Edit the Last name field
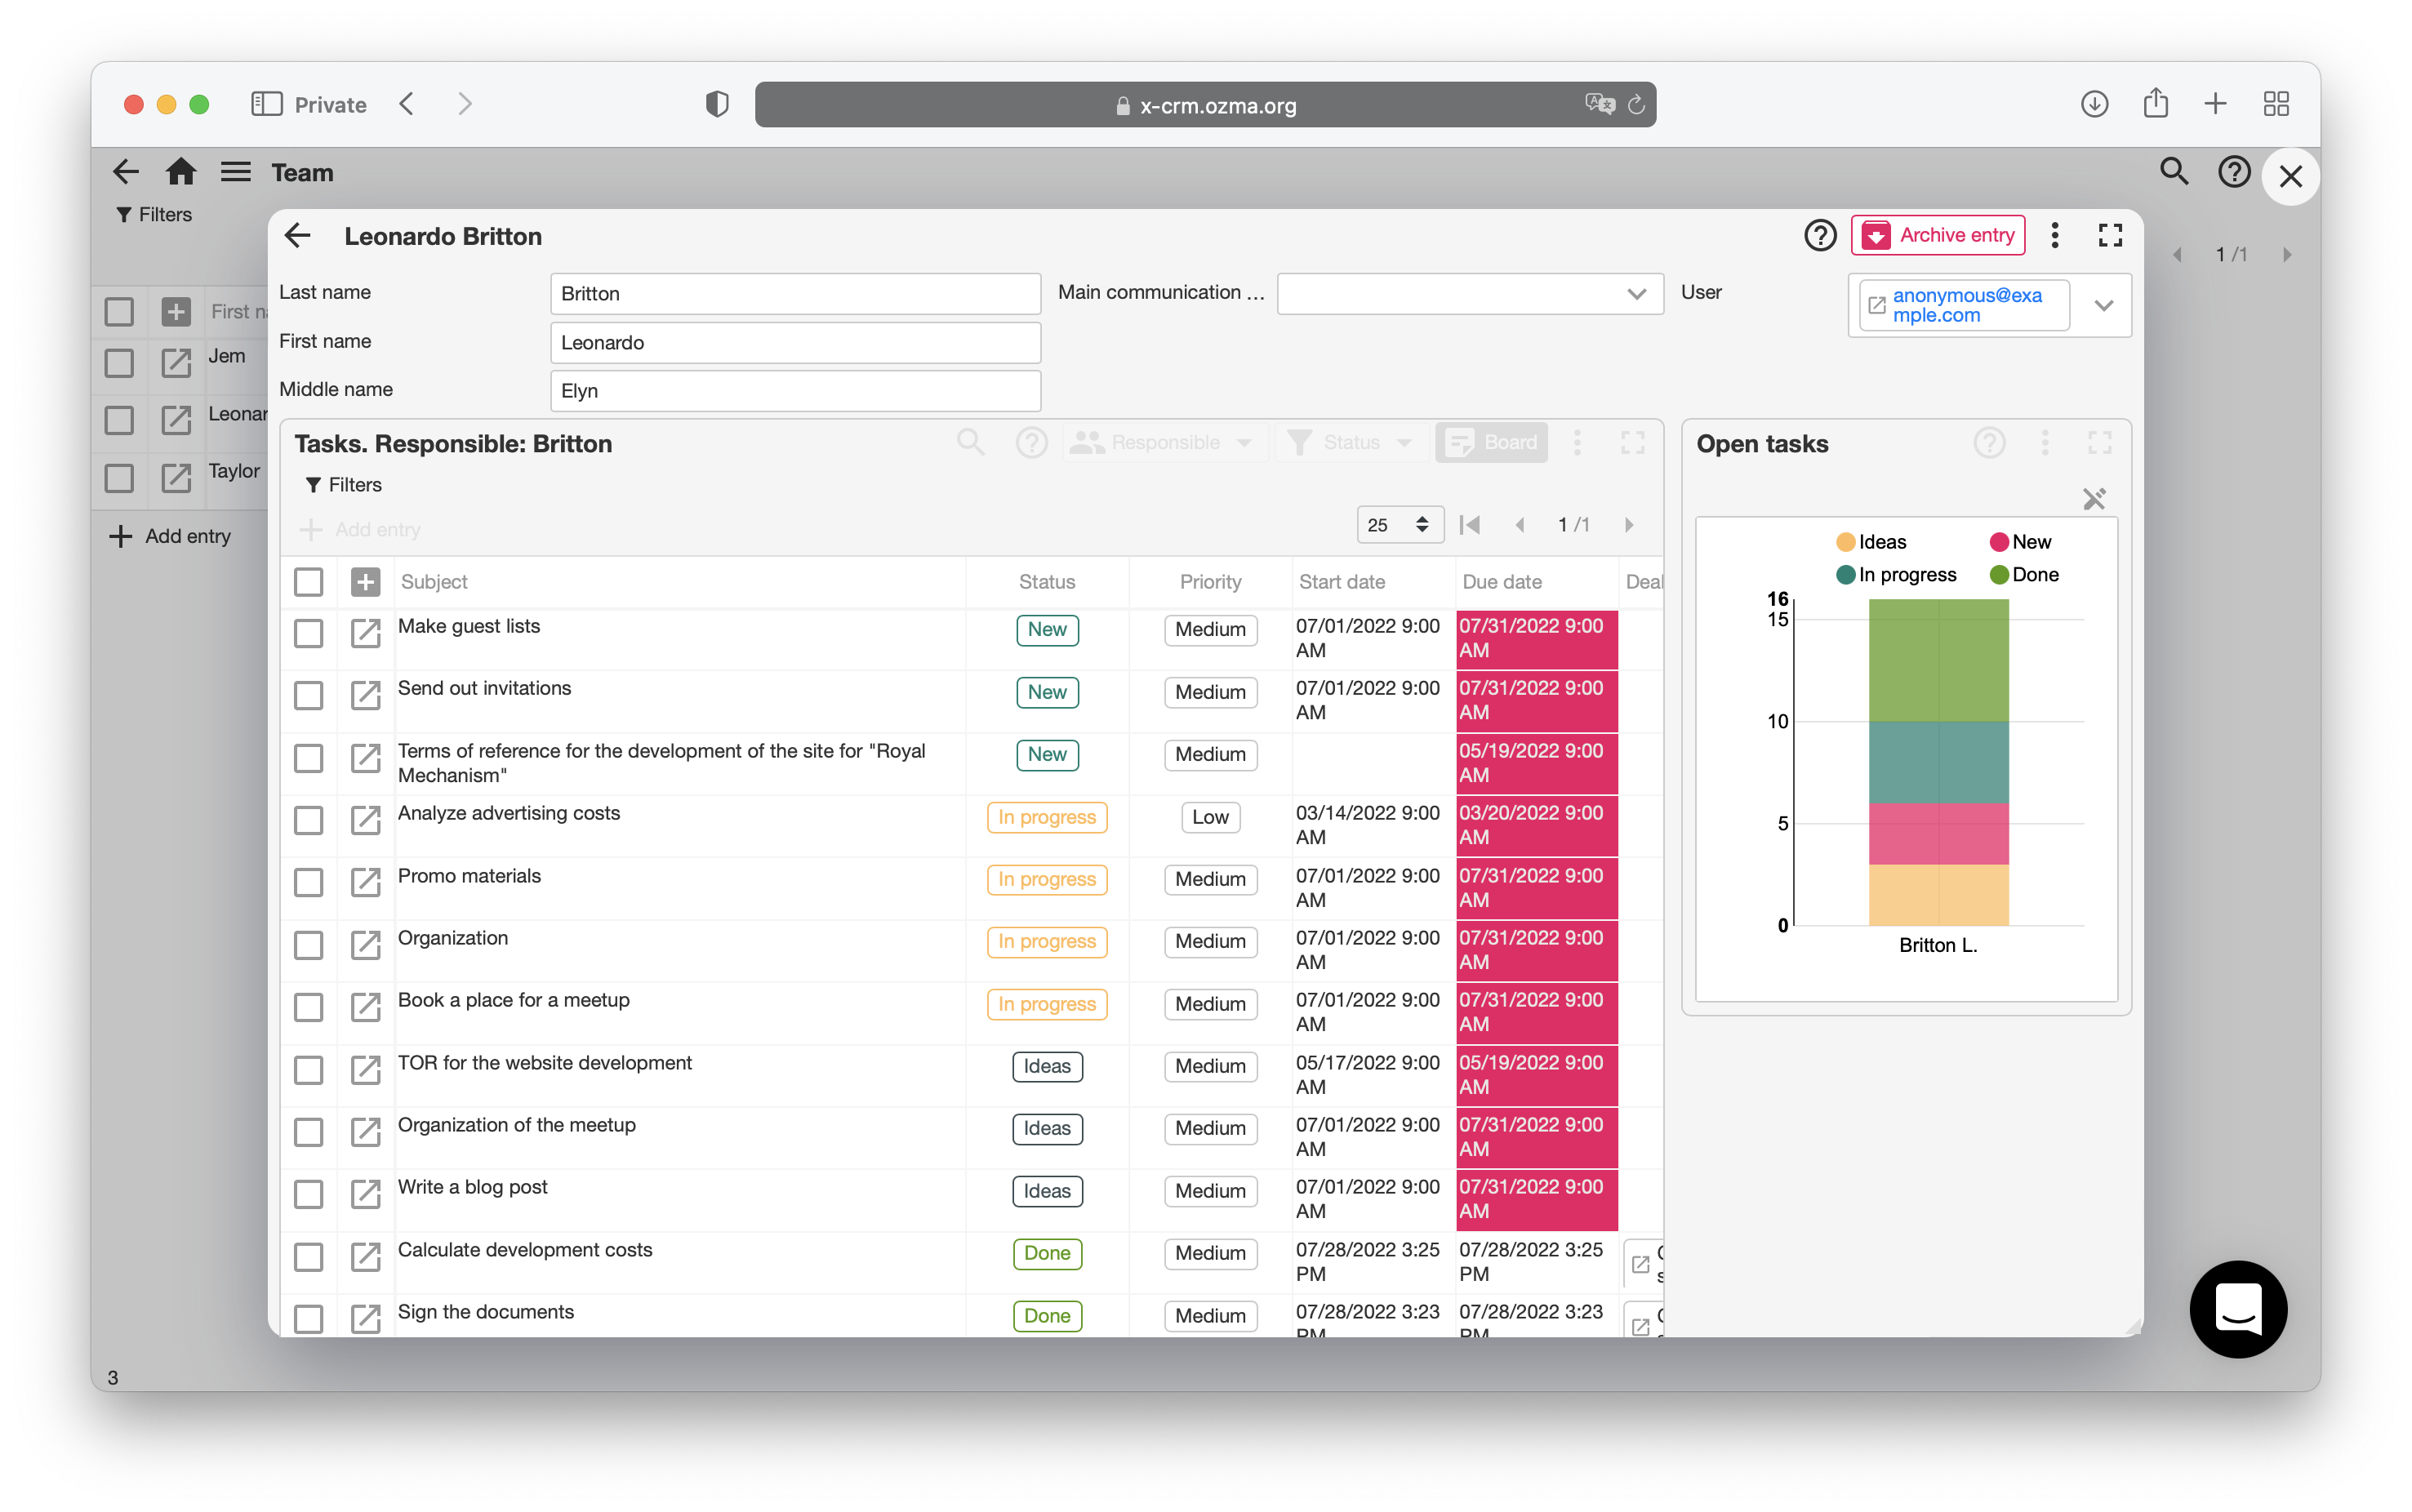The height and width of the screenshot is (1512, 2412). pyautogui.click(x=795, y=294)
